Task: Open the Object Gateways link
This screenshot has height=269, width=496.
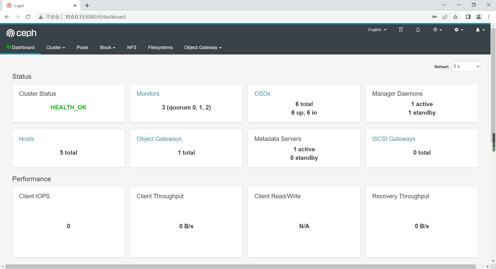Action: (159, 139)
